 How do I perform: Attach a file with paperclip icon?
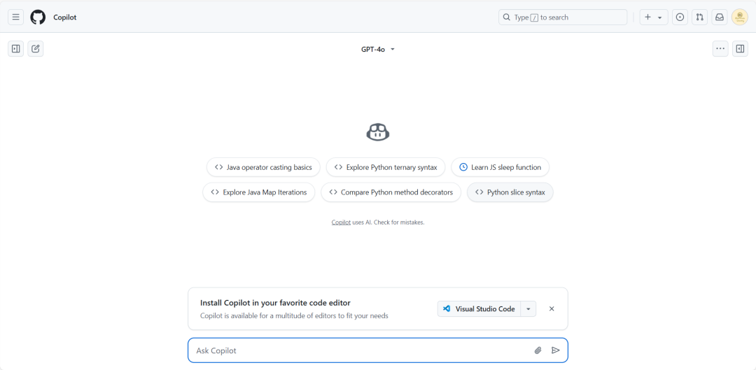[x=538, y=350]
